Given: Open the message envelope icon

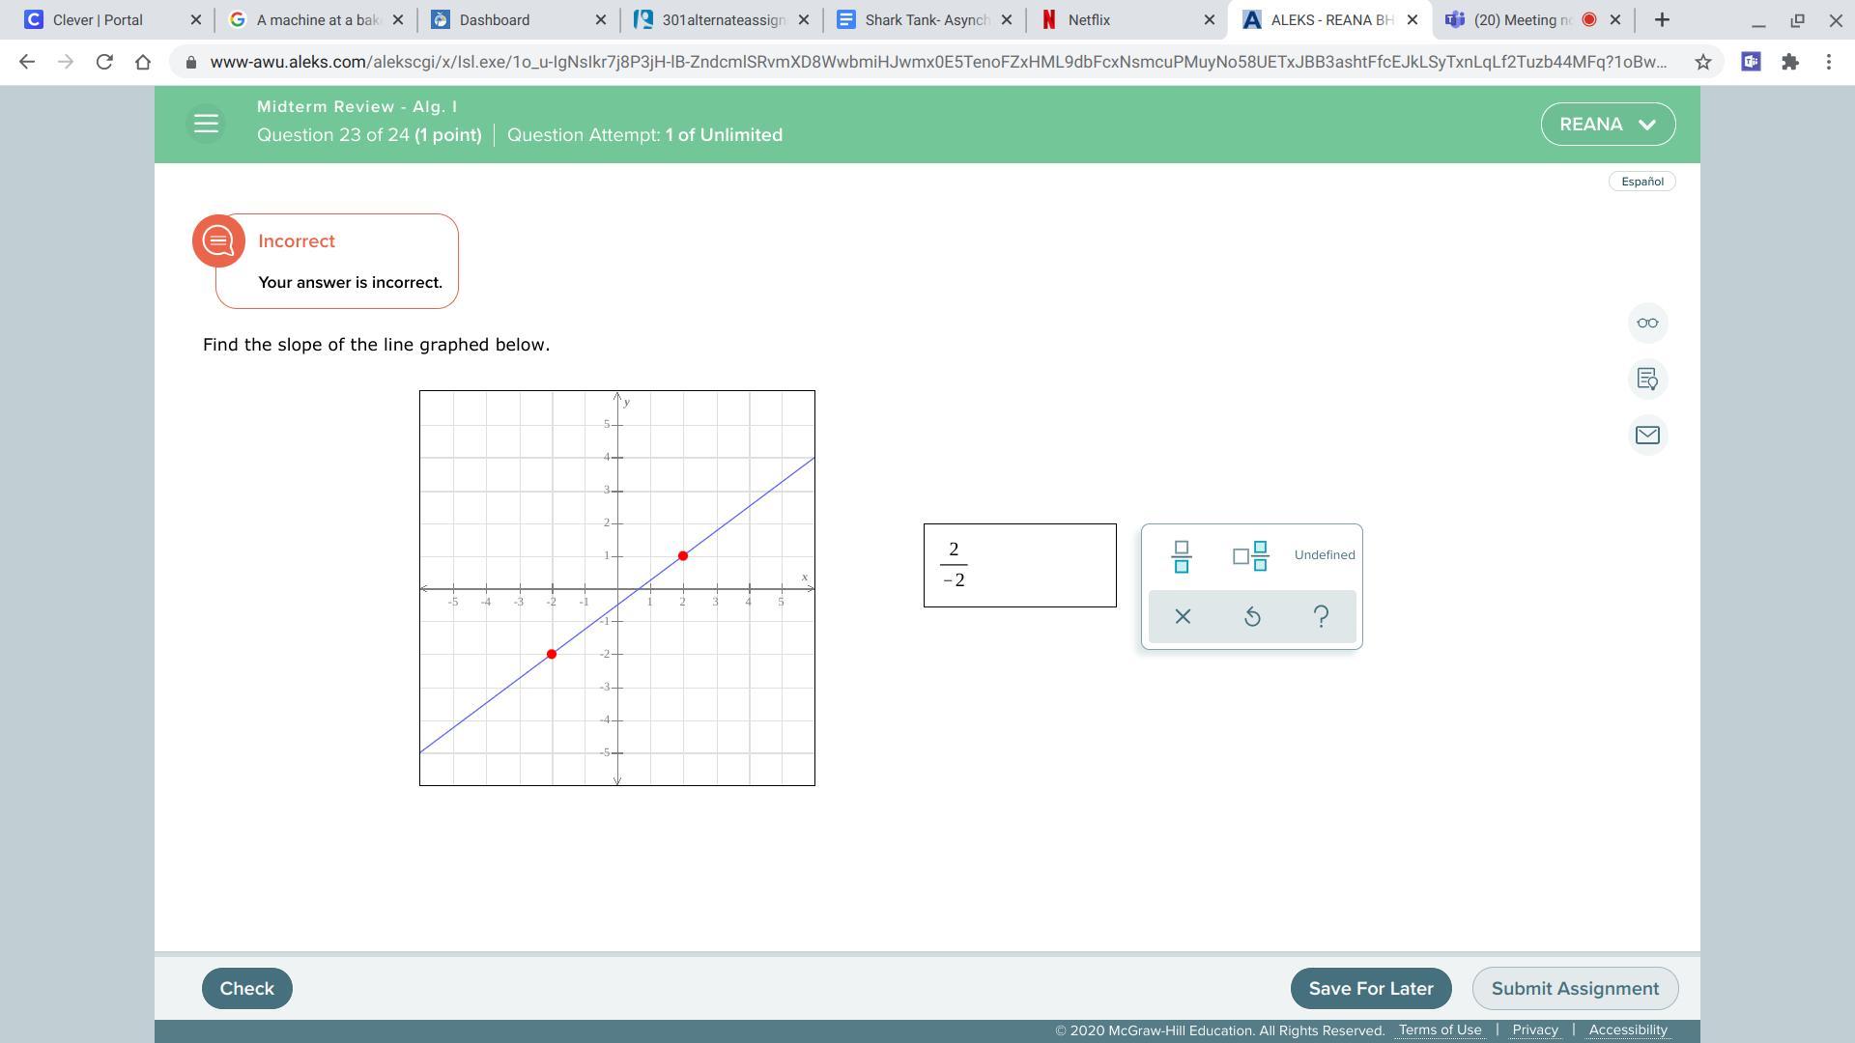Looking at the screenshot, I should point(1647,435).
